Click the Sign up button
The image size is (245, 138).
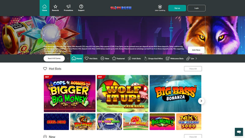tap(177, 8)
